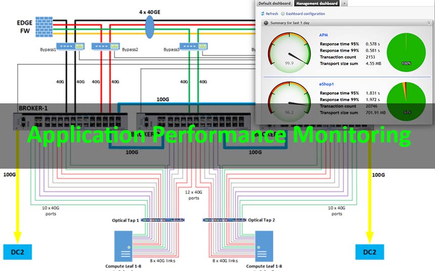Click the eShop1 green pie chart
Image resolution: width=435 pixels, height=271 pixels.
point(406,101)
